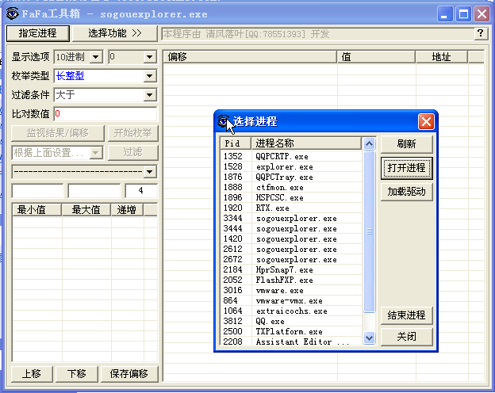Viewport: 495px width, 393px height.
Task: Open the 10进制 display dropdown
Action: tap(96, 57)
